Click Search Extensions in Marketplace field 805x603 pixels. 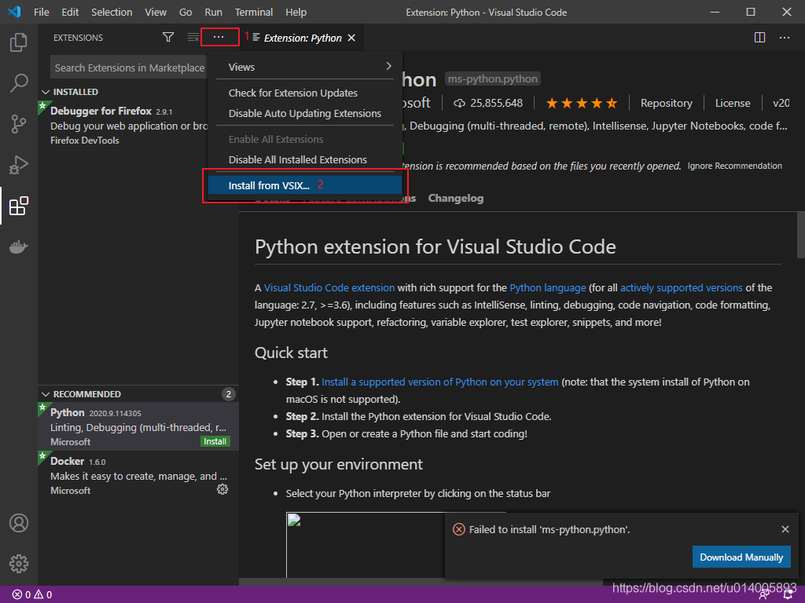130,68
